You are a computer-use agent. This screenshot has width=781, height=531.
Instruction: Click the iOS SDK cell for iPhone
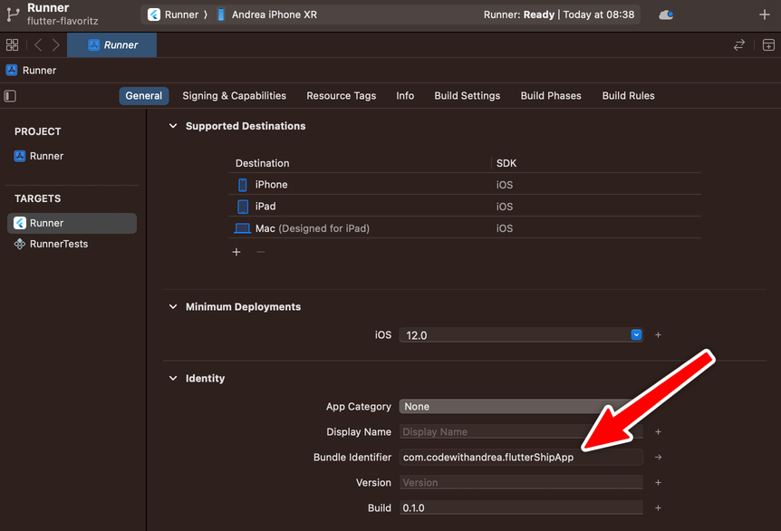tap(504, 185)
